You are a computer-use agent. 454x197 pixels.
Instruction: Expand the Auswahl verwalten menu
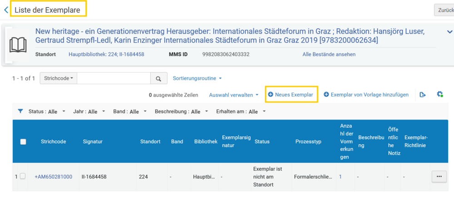pos(234,95)
